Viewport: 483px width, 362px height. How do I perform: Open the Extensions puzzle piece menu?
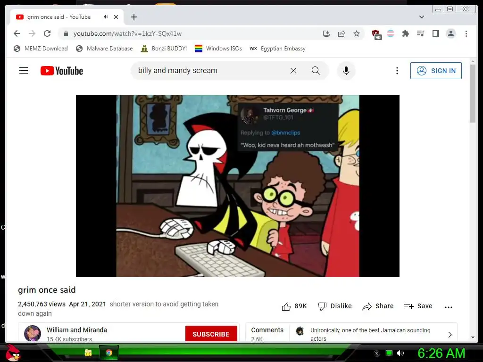405,33
